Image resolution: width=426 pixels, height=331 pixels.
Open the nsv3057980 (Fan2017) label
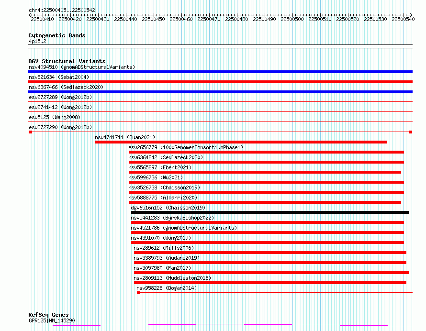162,268
